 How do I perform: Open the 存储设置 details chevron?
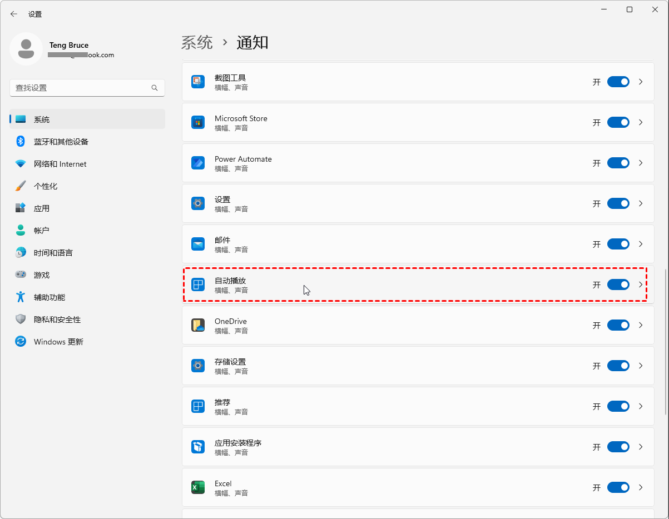[641, 366]
